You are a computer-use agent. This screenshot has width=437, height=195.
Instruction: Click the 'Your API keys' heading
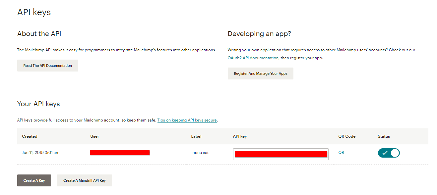click(x=38, y=104)
